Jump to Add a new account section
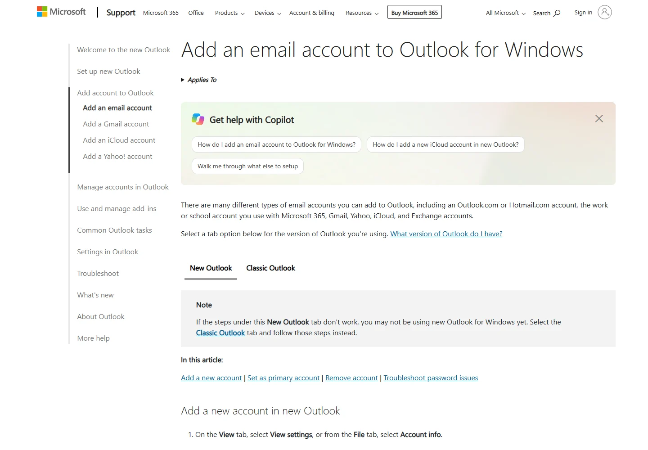The height and width of the screenshot is (450, 648). 211,378
